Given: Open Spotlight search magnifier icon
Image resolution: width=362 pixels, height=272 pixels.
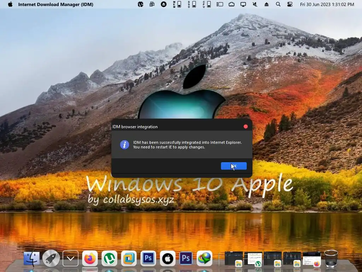Looking at the screenshot, I should point(278,4).
